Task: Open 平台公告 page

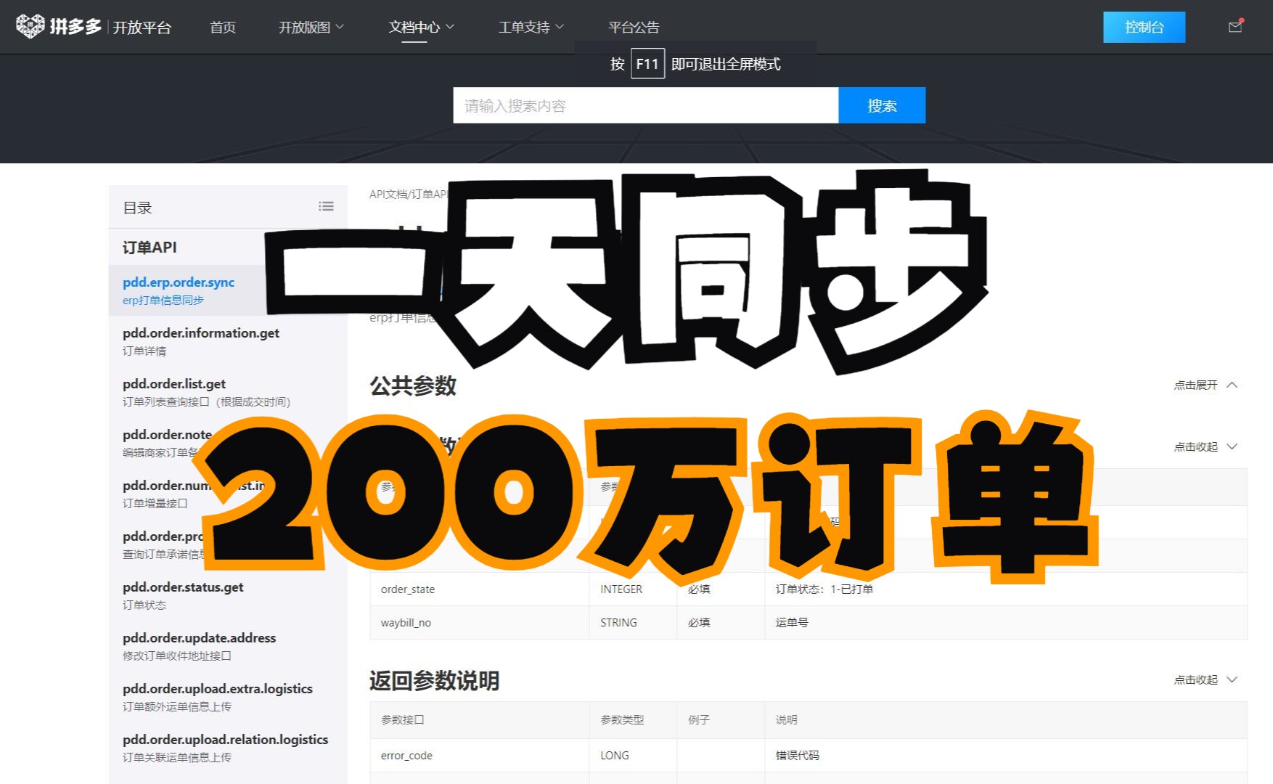Action: [634, 27]
